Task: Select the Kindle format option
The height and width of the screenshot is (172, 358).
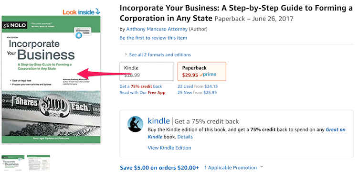Action: click(x=147, y=72)
